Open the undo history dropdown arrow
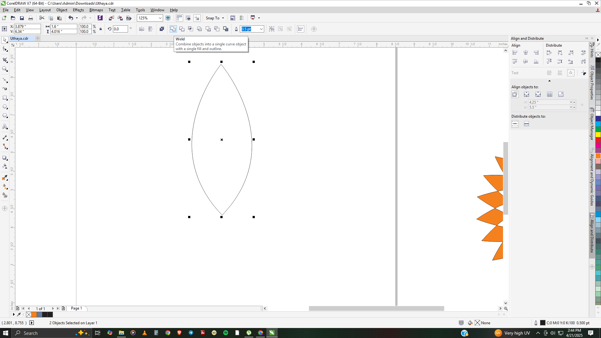Screen dimensions: 601x338 [77, 18]
